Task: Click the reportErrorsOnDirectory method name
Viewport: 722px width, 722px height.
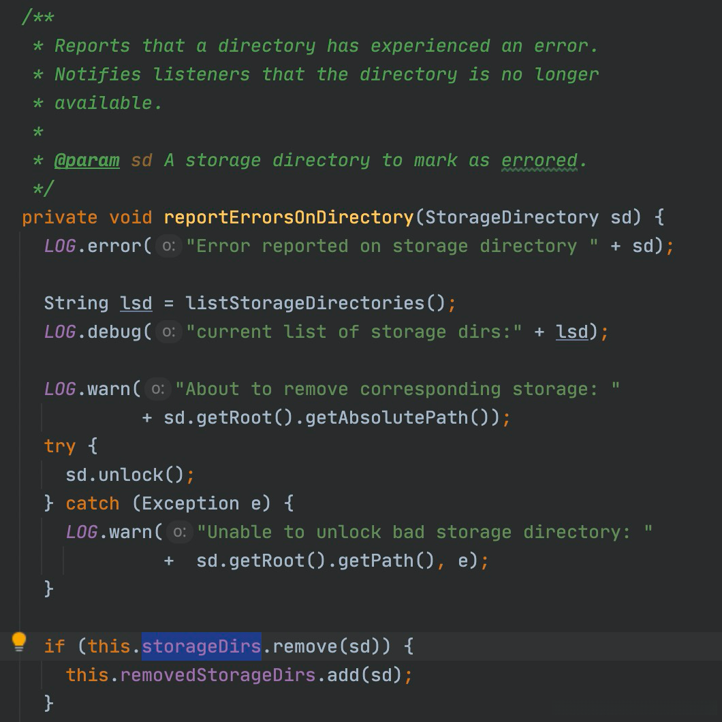Action: coord(289,217)
